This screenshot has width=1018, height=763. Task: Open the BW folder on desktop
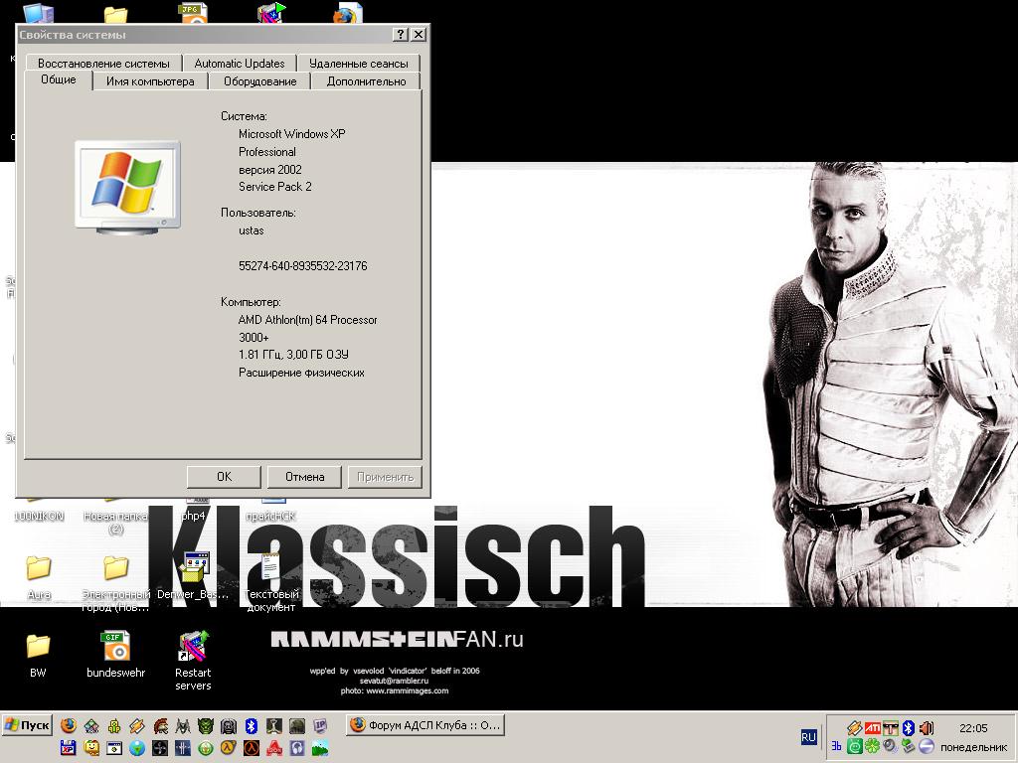point(38,647)
